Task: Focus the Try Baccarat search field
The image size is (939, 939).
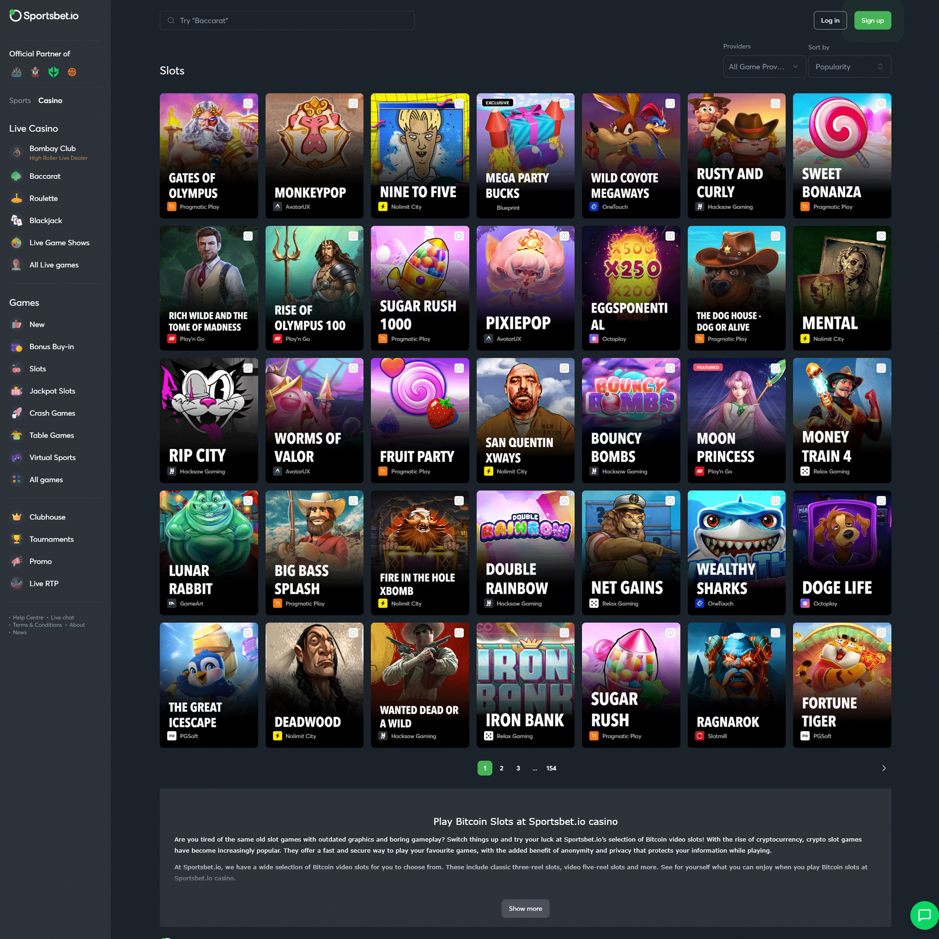Action: [x=287, y=20]
